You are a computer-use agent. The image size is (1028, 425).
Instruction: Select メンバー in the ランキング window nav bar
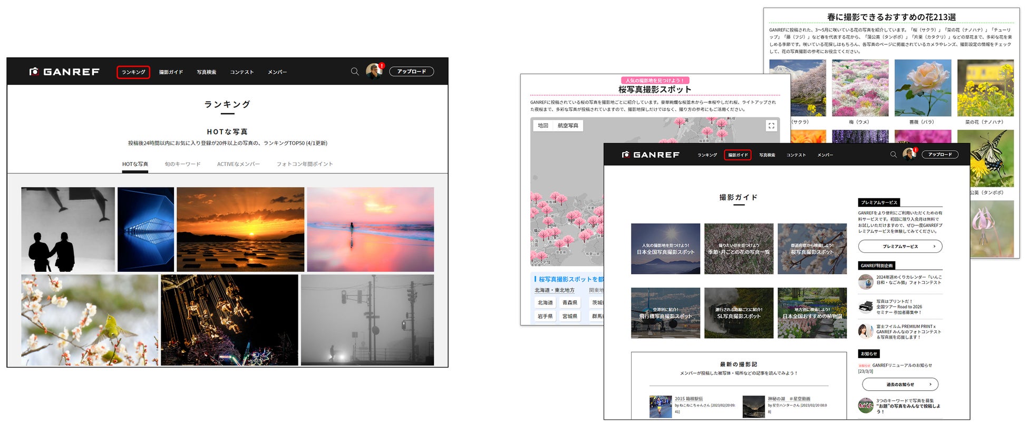(x=277, y=72)
